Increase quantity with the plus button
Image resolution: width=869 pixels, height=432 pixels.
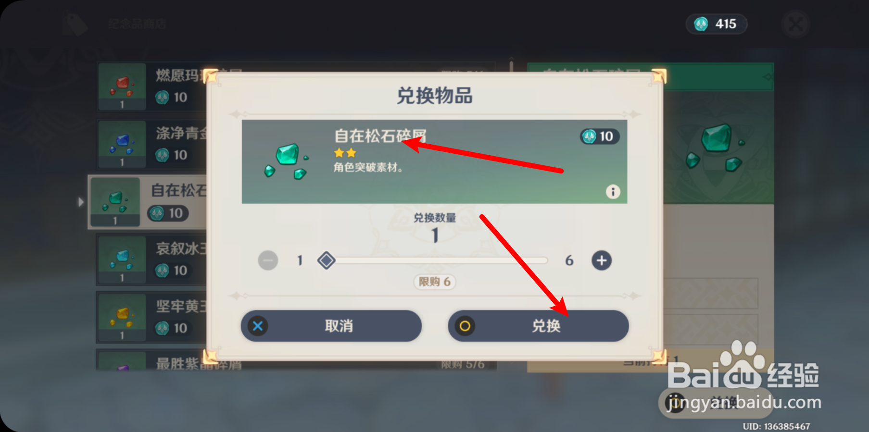point(601,260)
